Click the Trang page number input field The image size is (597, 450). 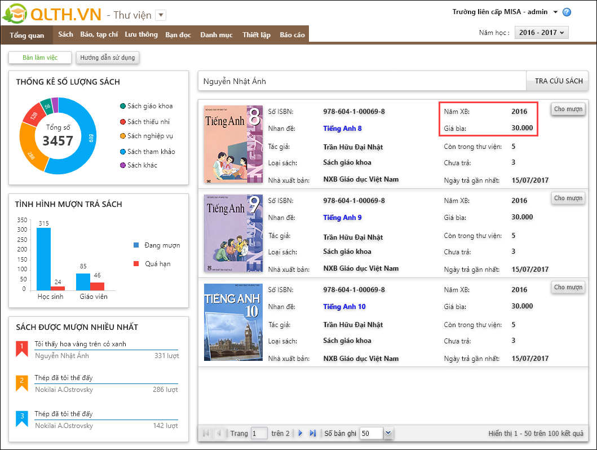point(259,433)
